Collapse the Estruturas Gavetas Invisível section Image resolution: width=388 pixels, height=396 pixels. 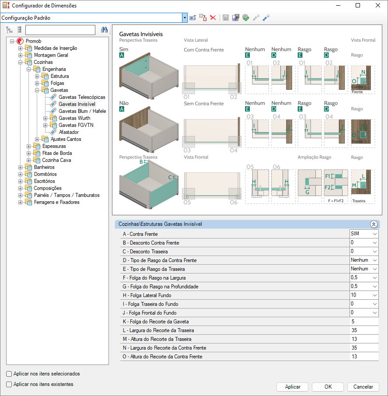374,224
